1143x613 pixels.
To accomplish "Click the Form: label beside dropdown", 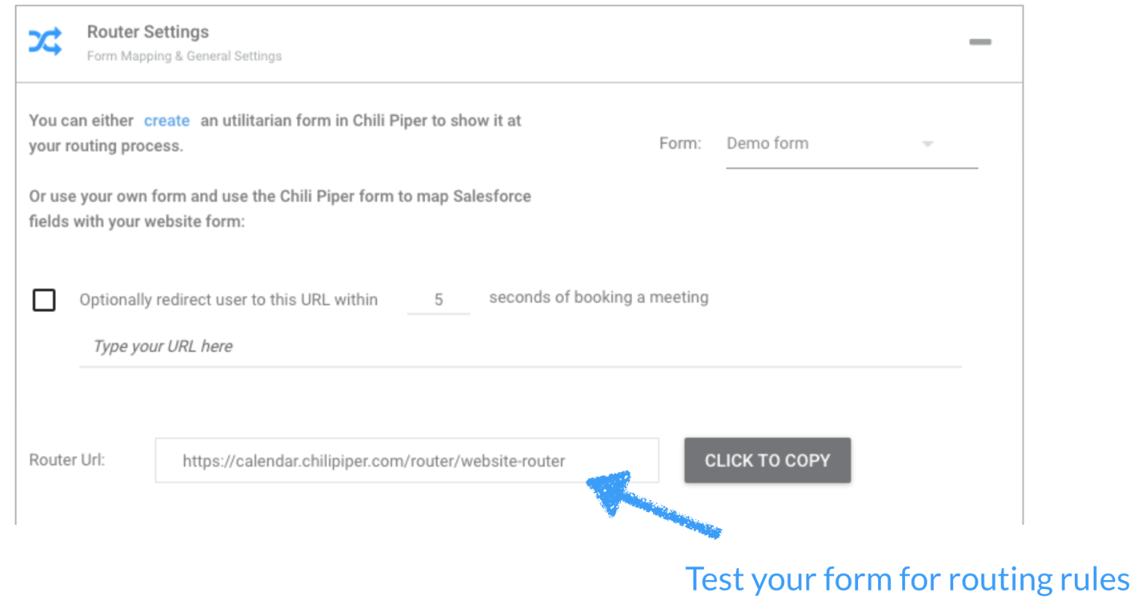I will click(680, 144).
